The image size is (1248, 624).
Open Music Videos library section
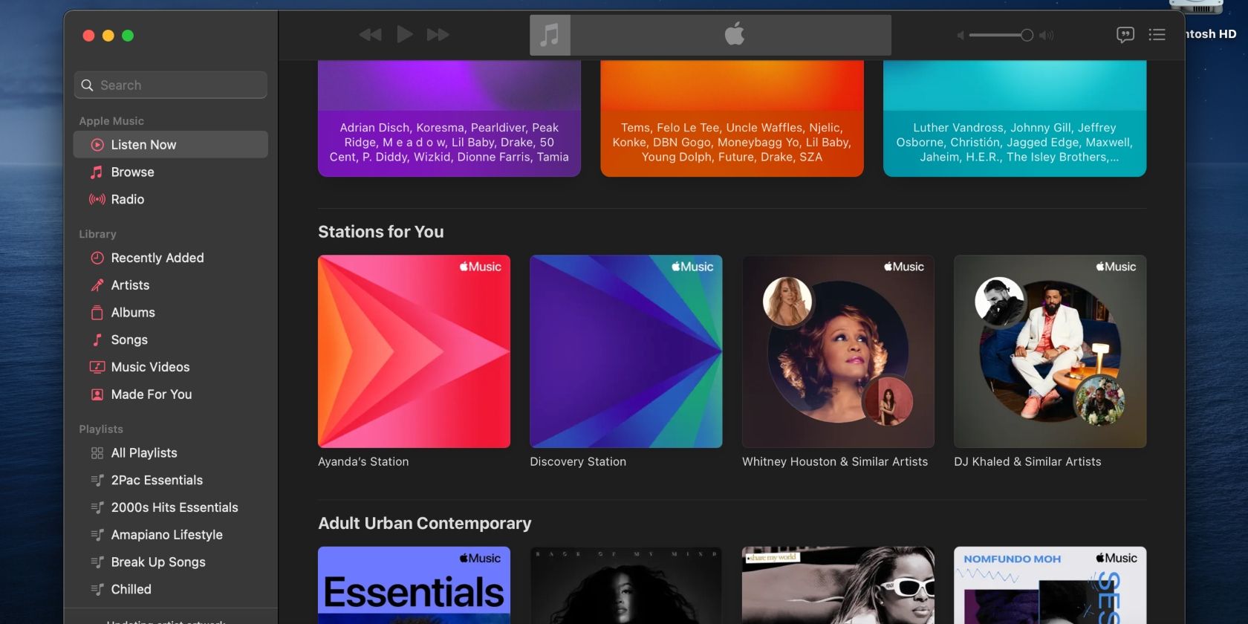(x=171, y=367)
